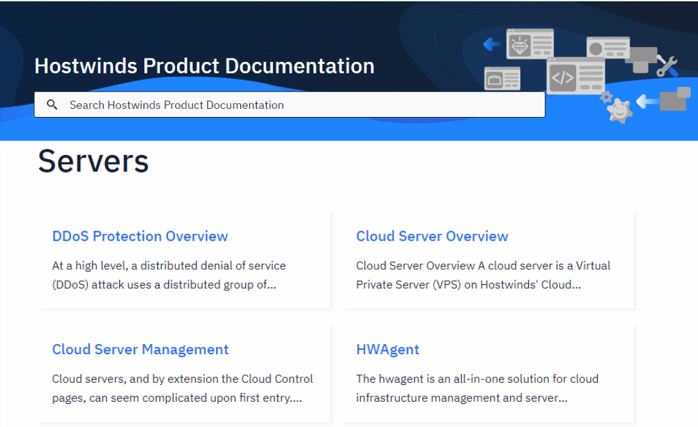Screen dimensions: 698x427
Task: Select the DDoS attack description text
Action: tap(169, 275)
